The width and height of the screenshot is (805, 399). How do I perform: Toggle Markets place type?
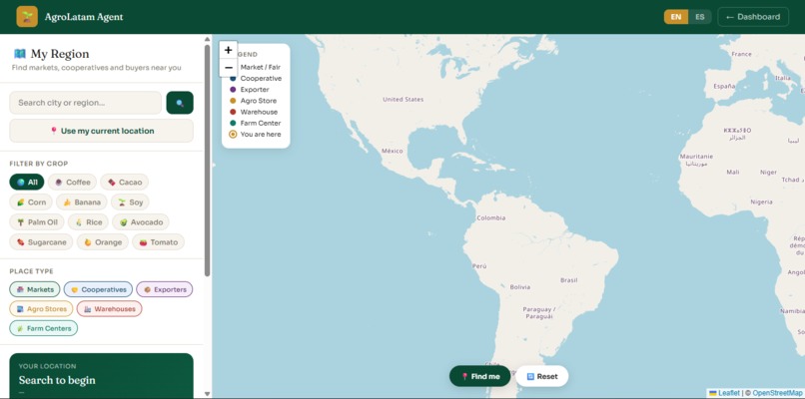(35, 289)
